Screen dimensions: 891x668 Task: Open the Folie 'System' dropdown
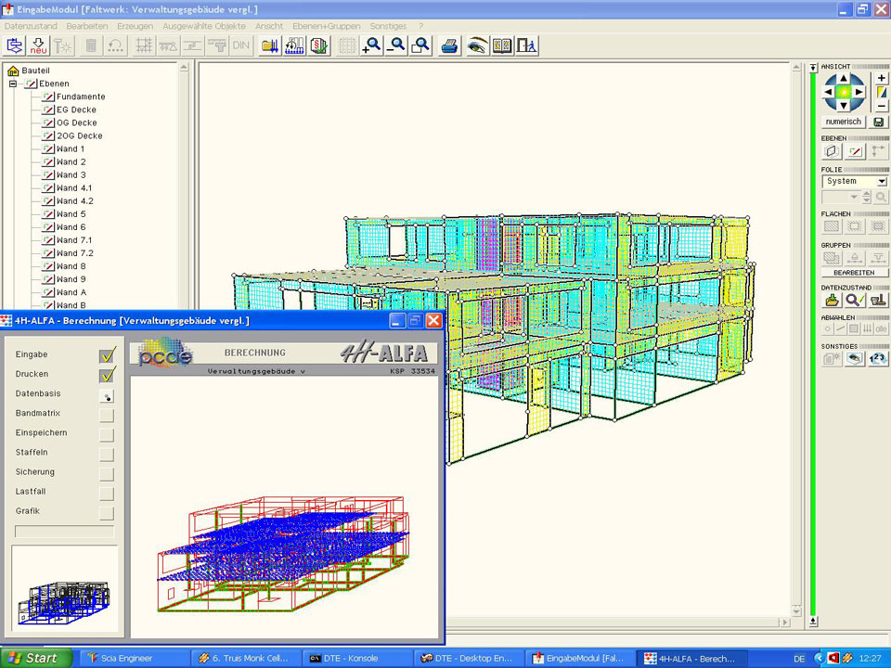coord(881,182)
